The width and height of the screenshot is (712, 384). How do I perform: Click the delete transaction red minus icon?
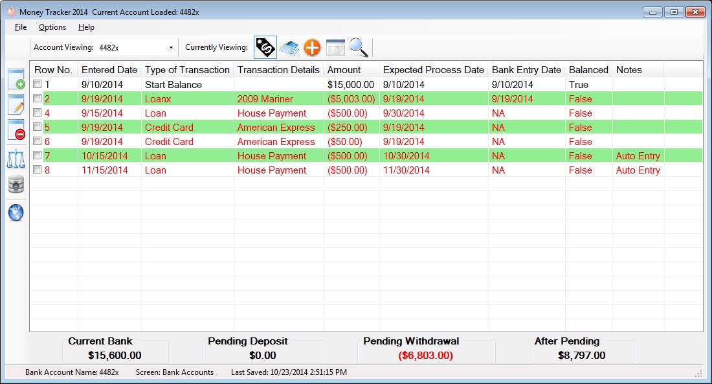pos(16,130)
